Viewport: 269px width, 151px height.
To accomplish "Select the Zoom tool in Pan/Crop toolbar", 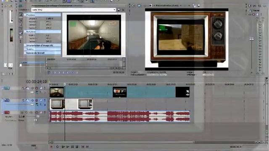I will point(21,24).
